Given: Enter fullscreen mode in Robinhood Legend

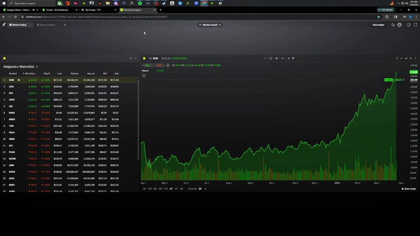Looking at the screenshot, I should (x=415, y=25).
